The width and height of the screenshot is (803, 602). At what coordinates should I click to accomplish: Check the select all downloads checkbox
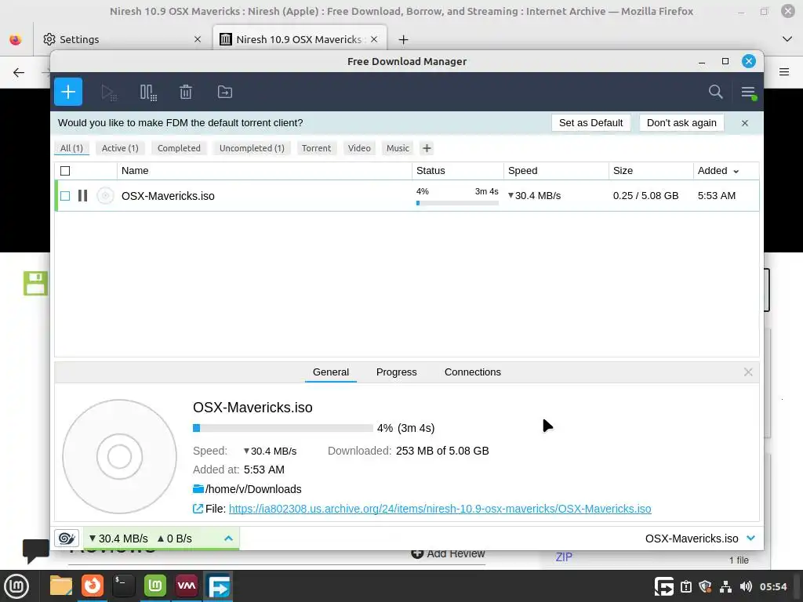65,171
